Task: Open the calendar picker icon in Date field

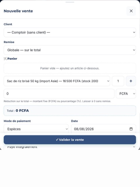Action: (131, 129)
